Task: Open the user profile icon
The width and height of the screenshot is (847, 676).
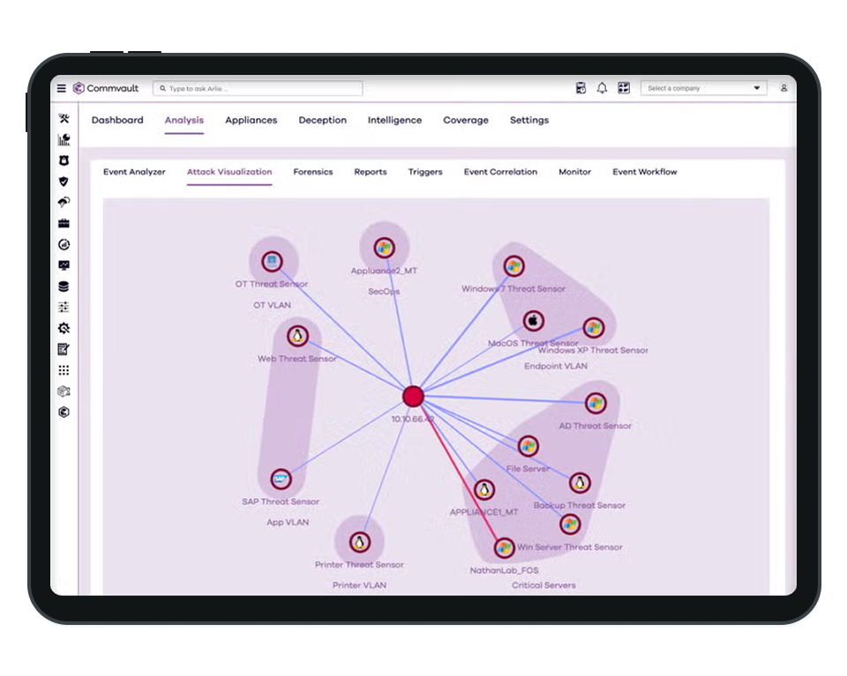Action: pyautogui.click(x=783, y=88)
